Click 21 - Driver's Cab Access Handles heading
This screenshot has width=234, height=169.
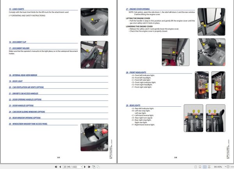[x=23, y=93]
